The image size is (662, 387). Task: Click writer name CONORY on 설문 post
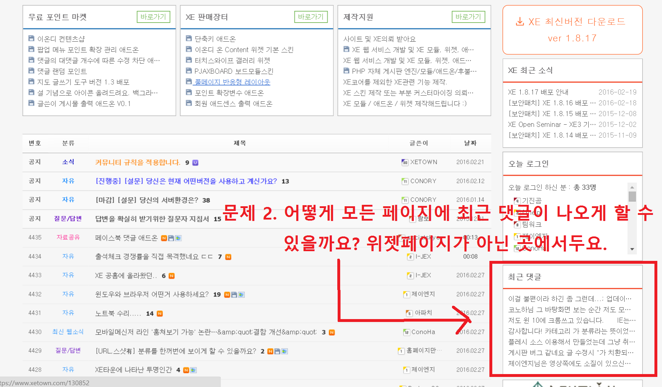click(424, 181)
